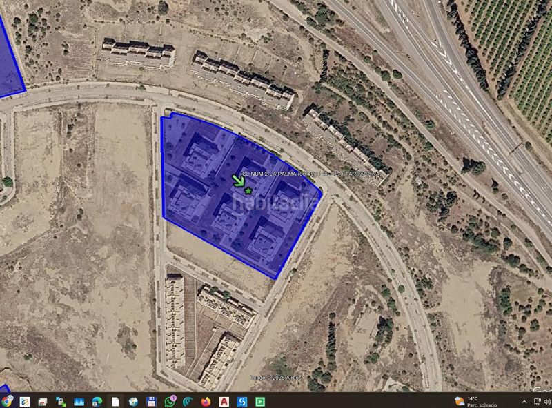Open the padlock with green arrows taskbar app
Screen dimensions: 552x408
[61, 401]
